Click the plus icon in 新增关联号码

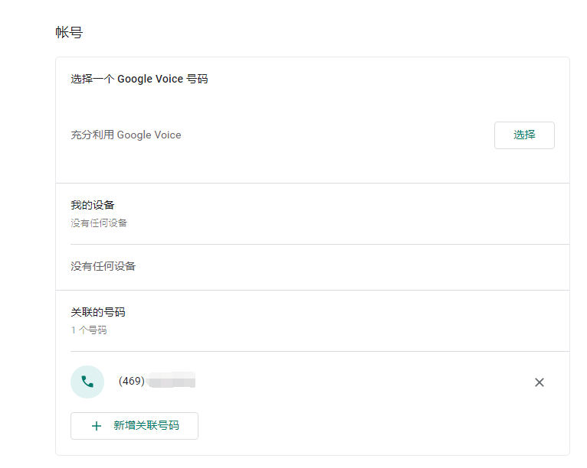(x=97, y=426)
